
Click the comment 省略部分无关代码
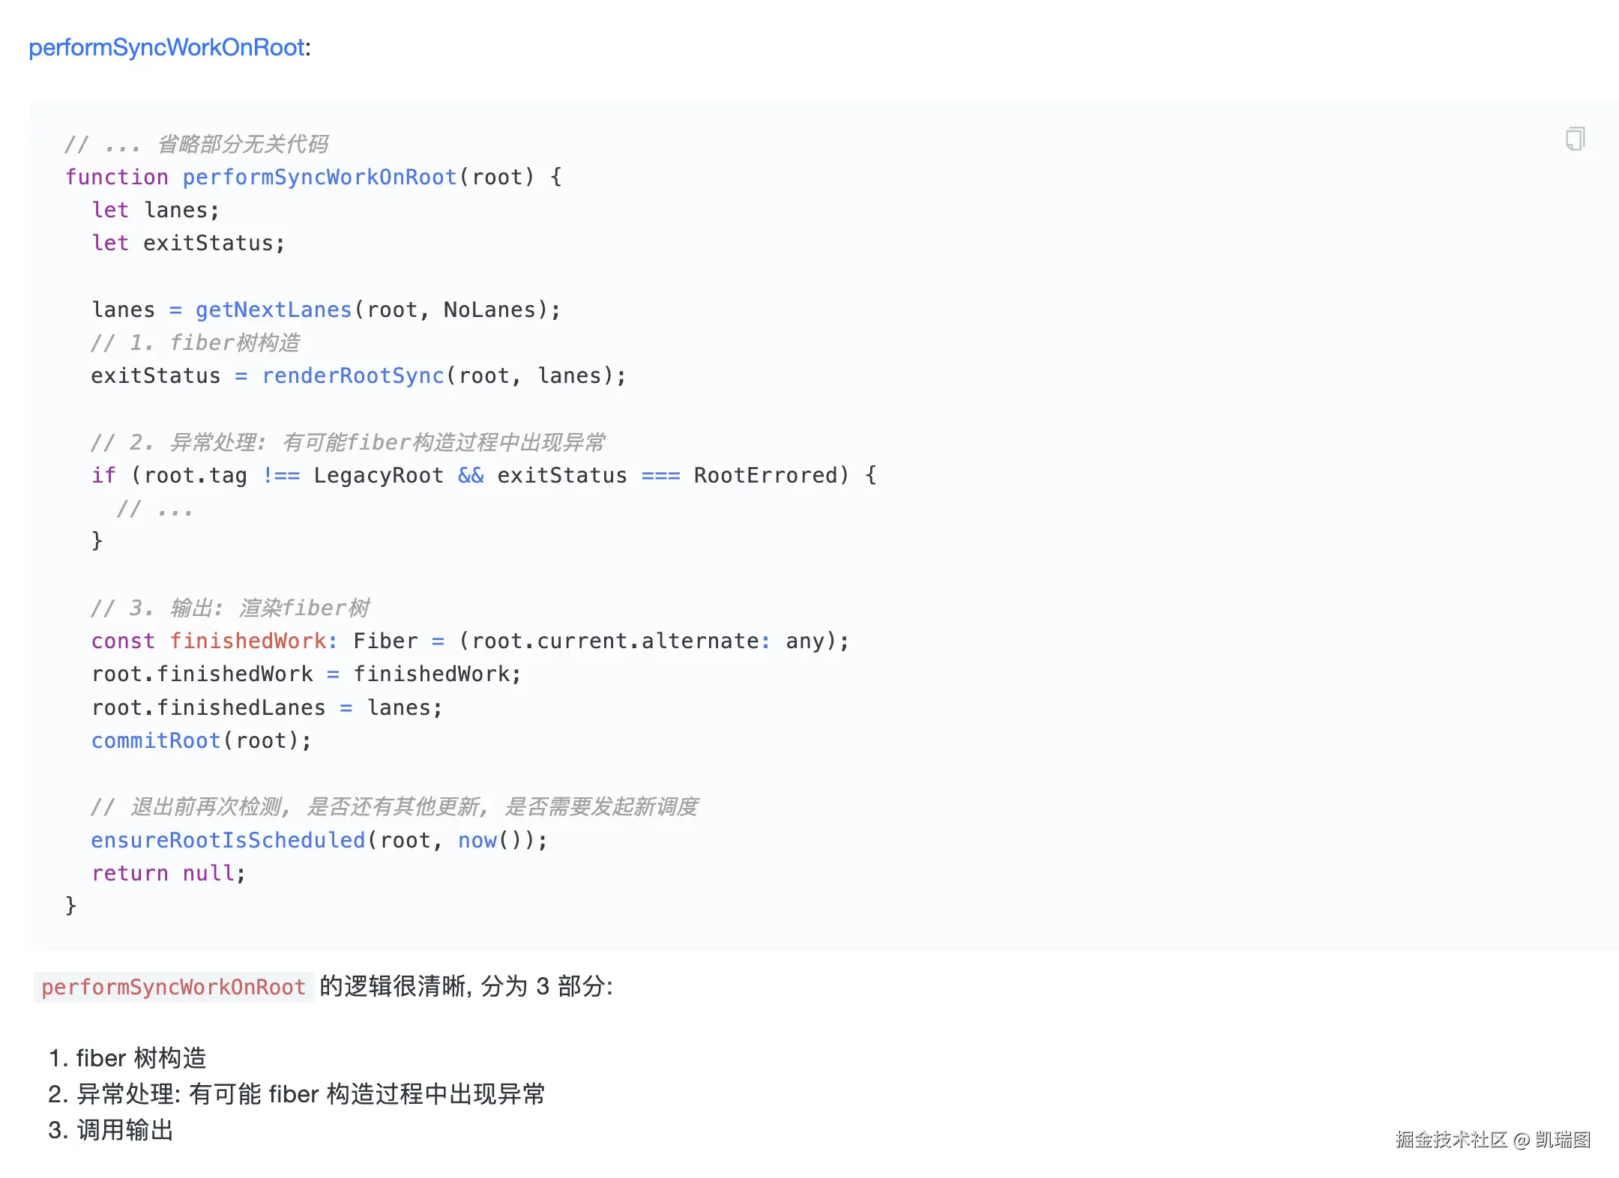click(x=241, y=144)
